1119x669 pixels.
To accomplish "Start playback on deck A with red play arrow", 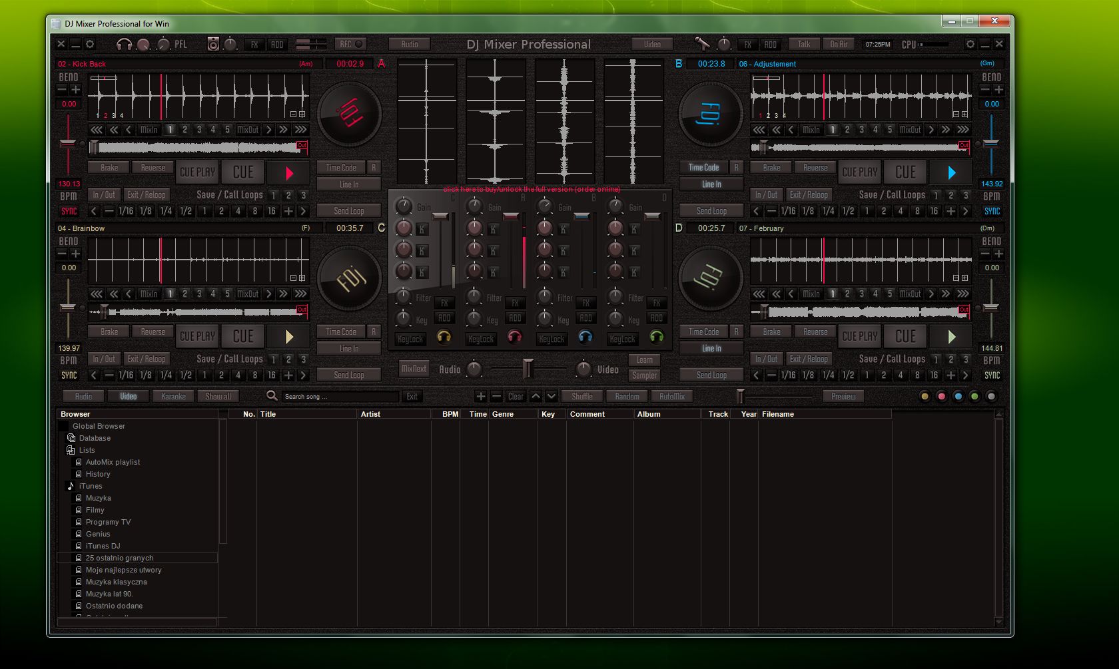I will coord(288,172).
